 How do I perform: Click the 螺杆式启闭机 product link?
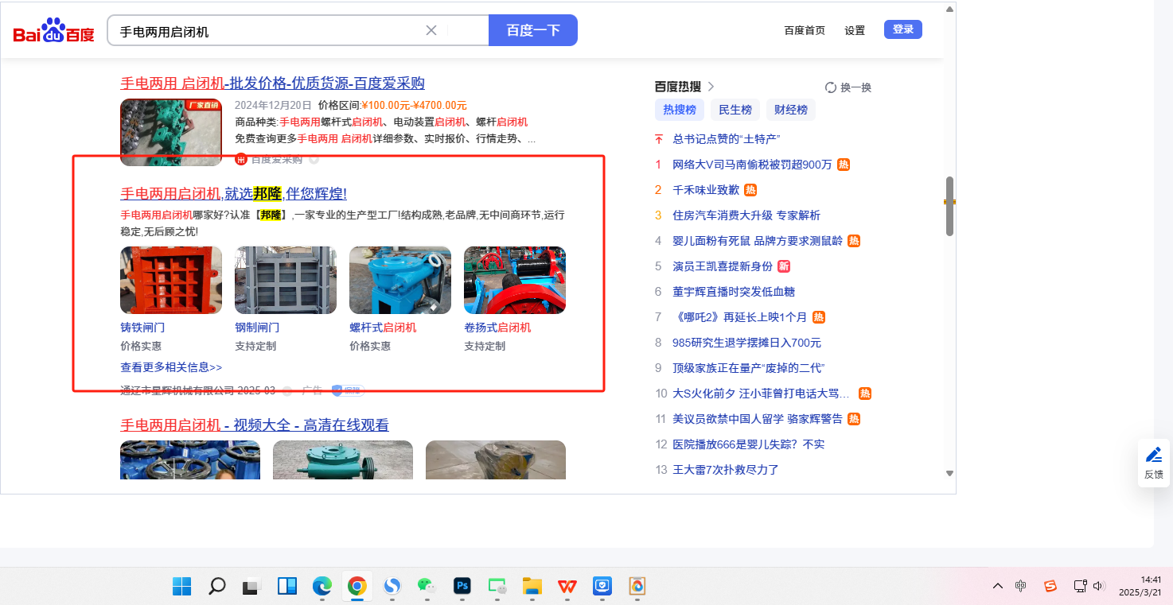pyautogui.click(x=383, y=328)
